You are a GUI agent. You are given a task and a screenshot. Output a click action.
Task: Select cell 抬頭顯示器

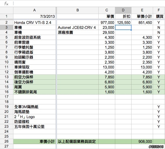(34, 57)
